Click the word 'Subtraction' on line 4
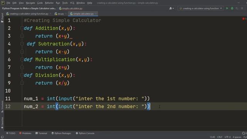This screenshot has height=139, width=247. (54, 44)
